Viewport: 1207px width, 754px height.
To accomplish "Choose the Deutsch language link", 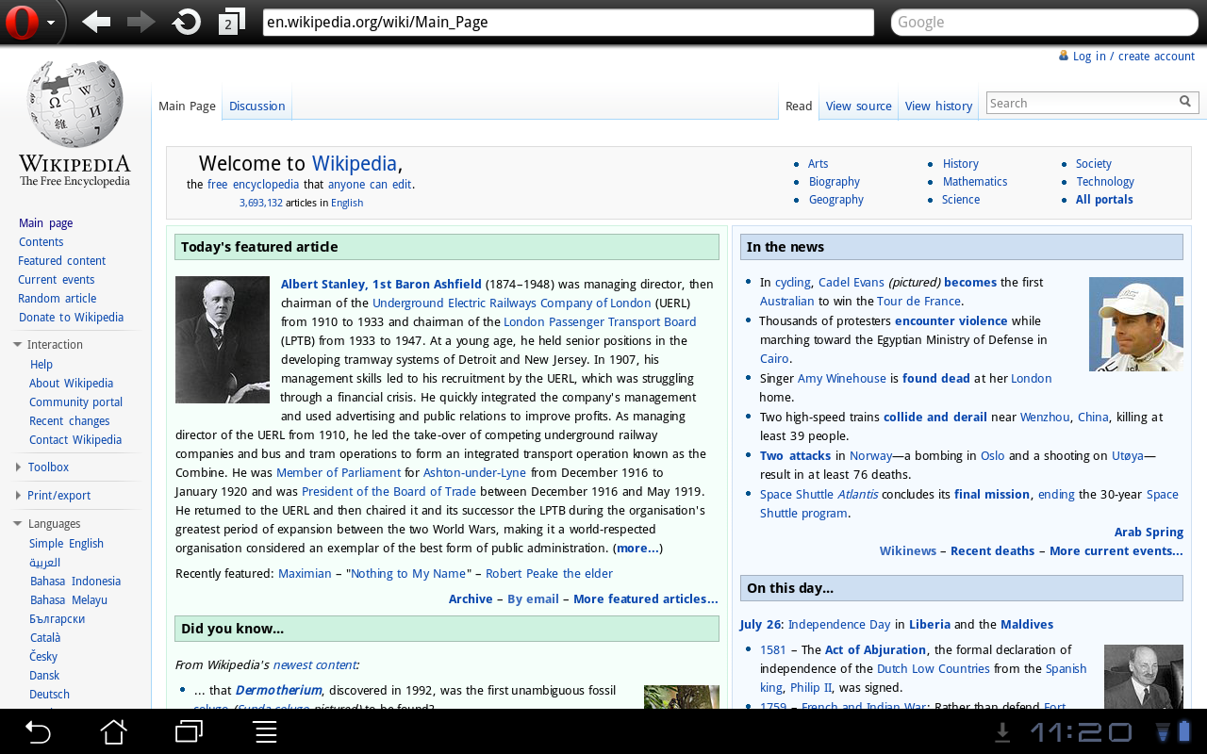I will 49,695.
